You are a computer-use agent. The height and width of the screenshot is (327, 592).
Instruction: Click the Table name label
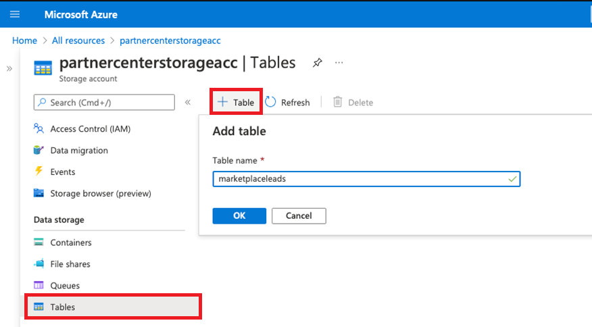[235, 161]
